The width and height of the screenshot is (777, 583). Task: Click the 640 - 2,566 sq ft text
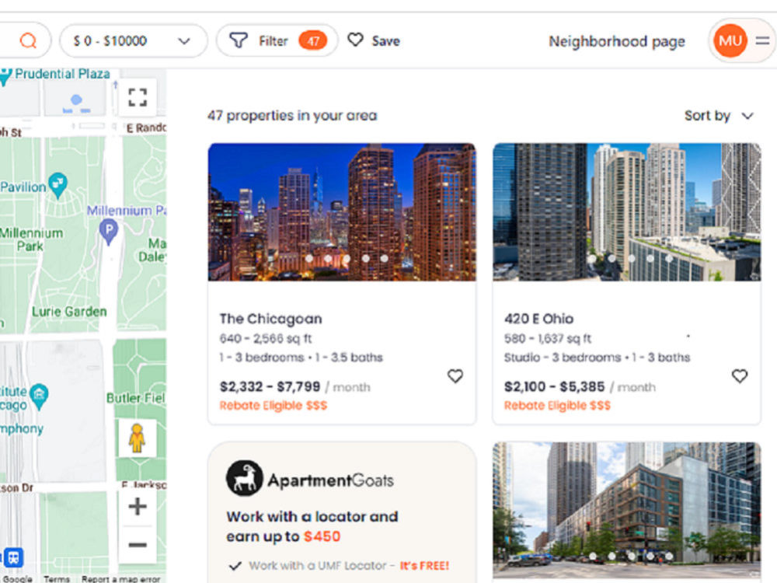point(266,339)
